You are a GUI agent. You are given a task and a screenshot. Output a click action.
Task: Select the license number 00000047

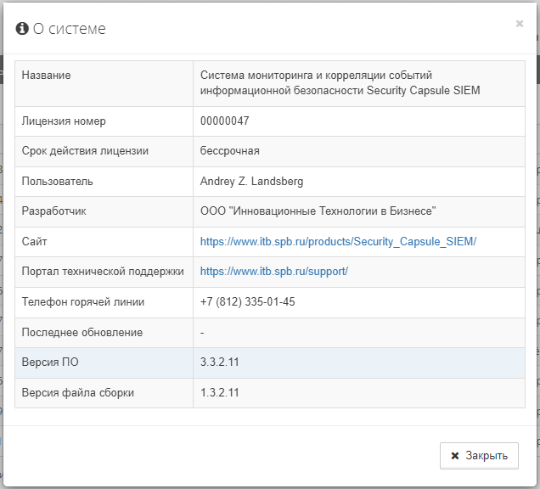tap(224, 121)
